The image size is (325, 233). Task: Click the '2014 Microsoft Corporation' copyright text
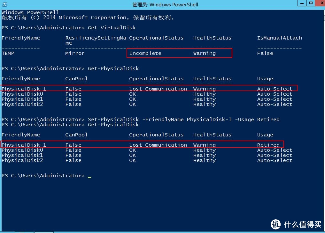click(x=85, y=18)
